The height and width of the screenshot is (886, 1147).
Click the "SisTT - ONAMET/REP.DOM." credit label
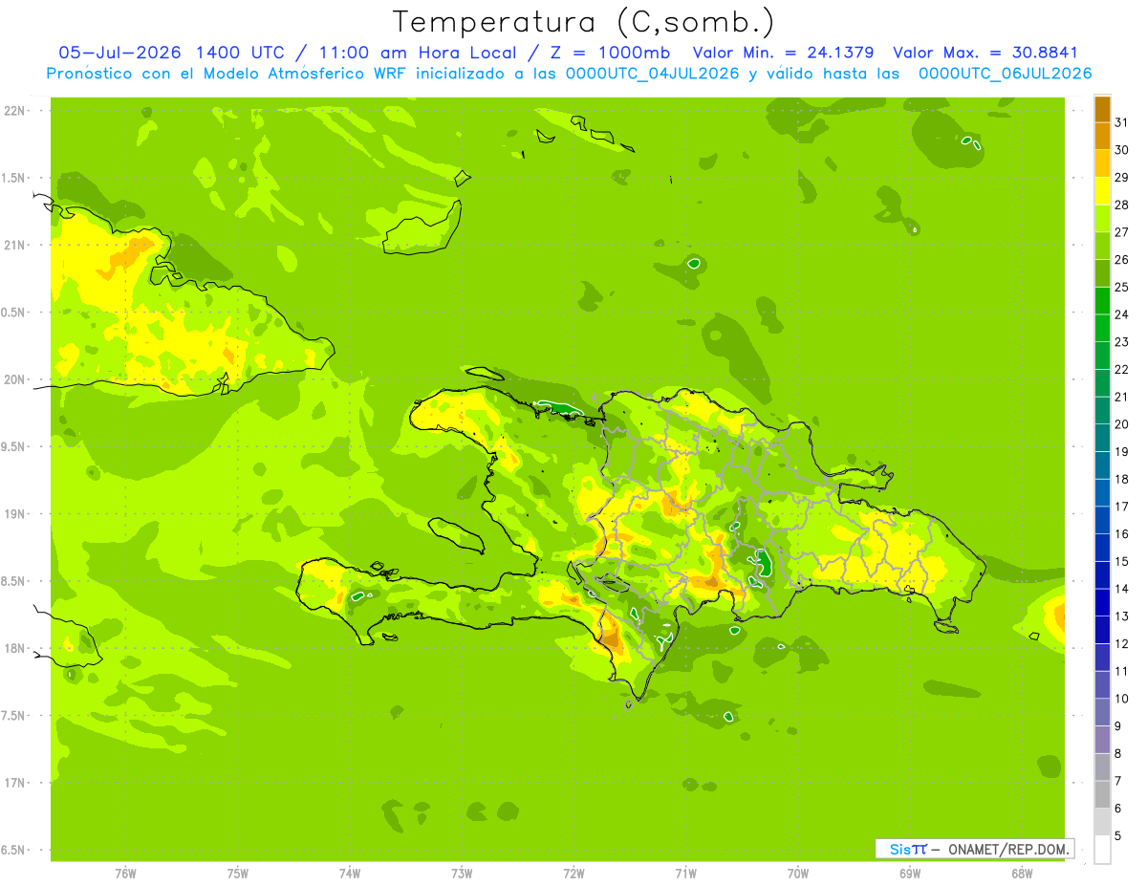click(975, 849)
